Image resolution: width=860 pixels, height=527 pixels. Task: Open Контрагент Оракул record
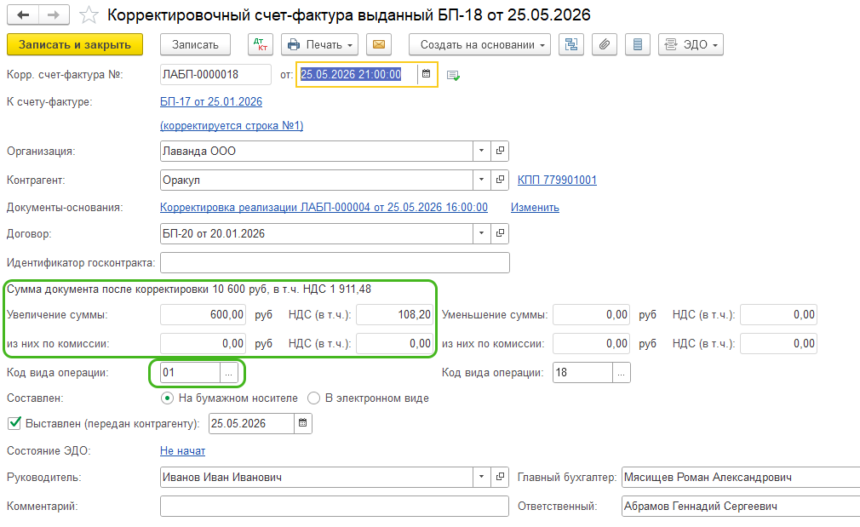pyautogui.click(x=500, y=180)
